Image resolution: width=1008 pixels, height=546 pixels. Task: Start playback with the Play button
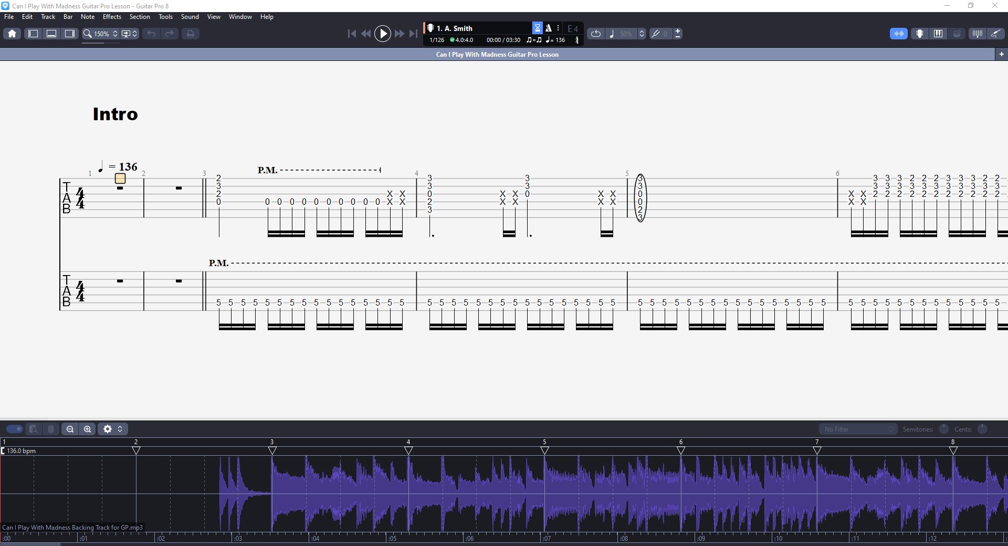pos(383,34)
